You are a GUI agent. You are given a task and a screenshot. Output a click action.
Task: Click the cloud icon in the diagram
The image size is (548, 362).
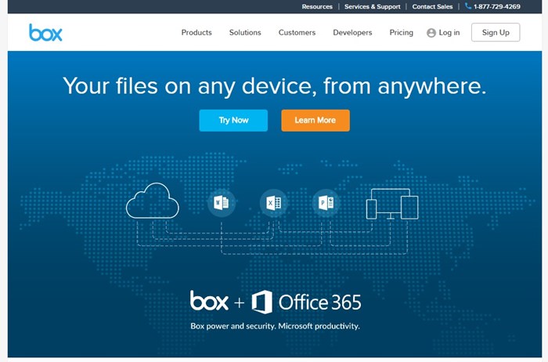click(153, 204)
